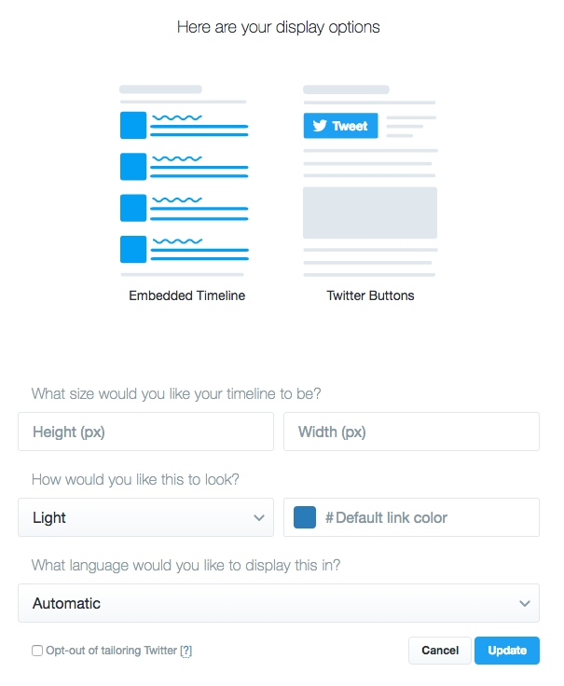Click the Embedded Timeline label

[x=186, y=295]
